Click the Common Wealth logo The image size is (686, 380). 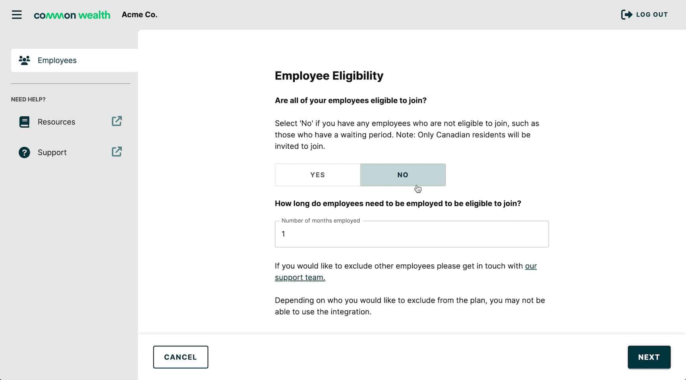click(72, 15)
